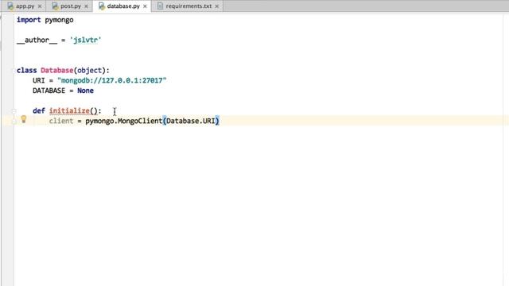
Task: Click the URI constant name on its declaration line
Action: point(39,80)
